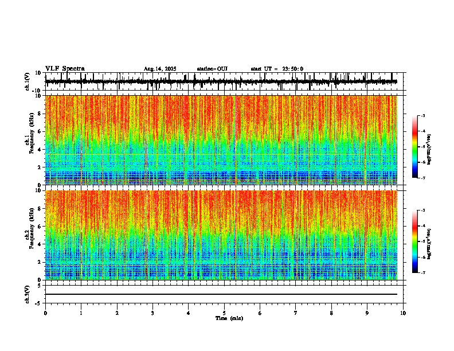454x351 pixels.
Task: Click the '4' kHz tick on ch.2 spectrogram
Action: (x=40, y=244)
